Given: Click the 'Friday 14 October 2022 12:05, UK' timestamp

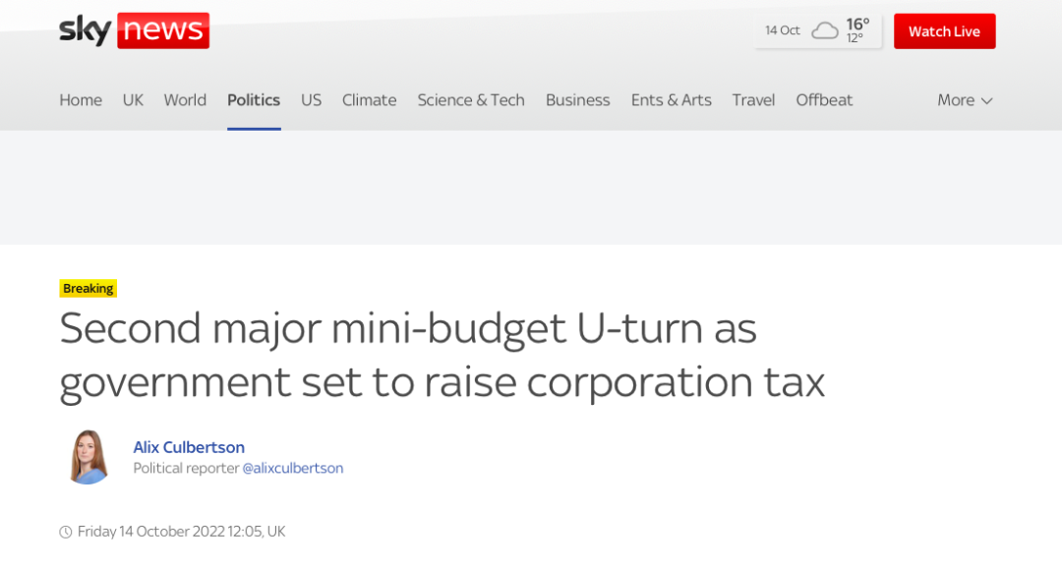Looking at the screenshot, I should (x=182, y=532).
